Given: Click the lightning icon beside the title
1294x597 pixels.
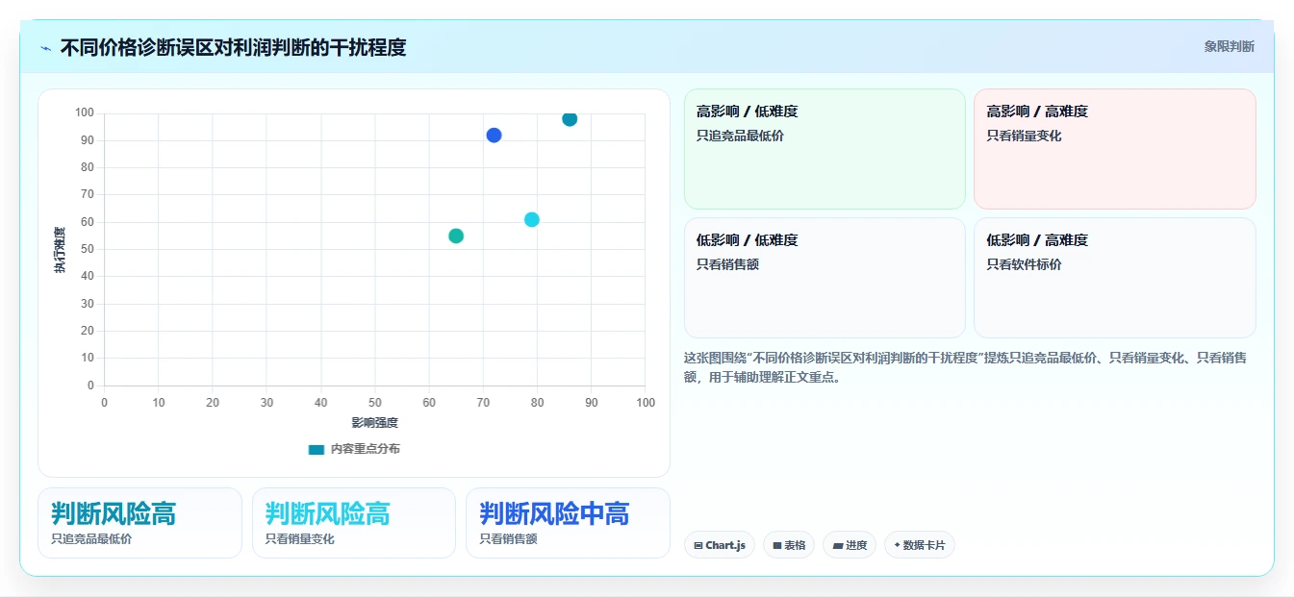Looking at the screenshot, I should (46, 47).
